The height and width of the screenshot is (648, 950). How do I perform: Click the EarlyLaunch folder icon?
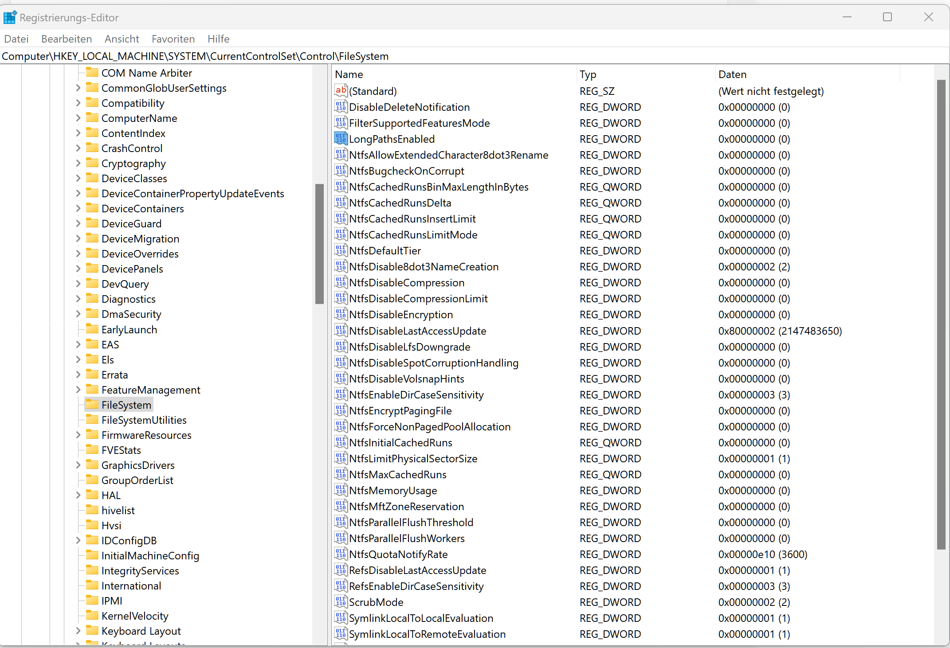pyautogui.click(x=92, y=329)
